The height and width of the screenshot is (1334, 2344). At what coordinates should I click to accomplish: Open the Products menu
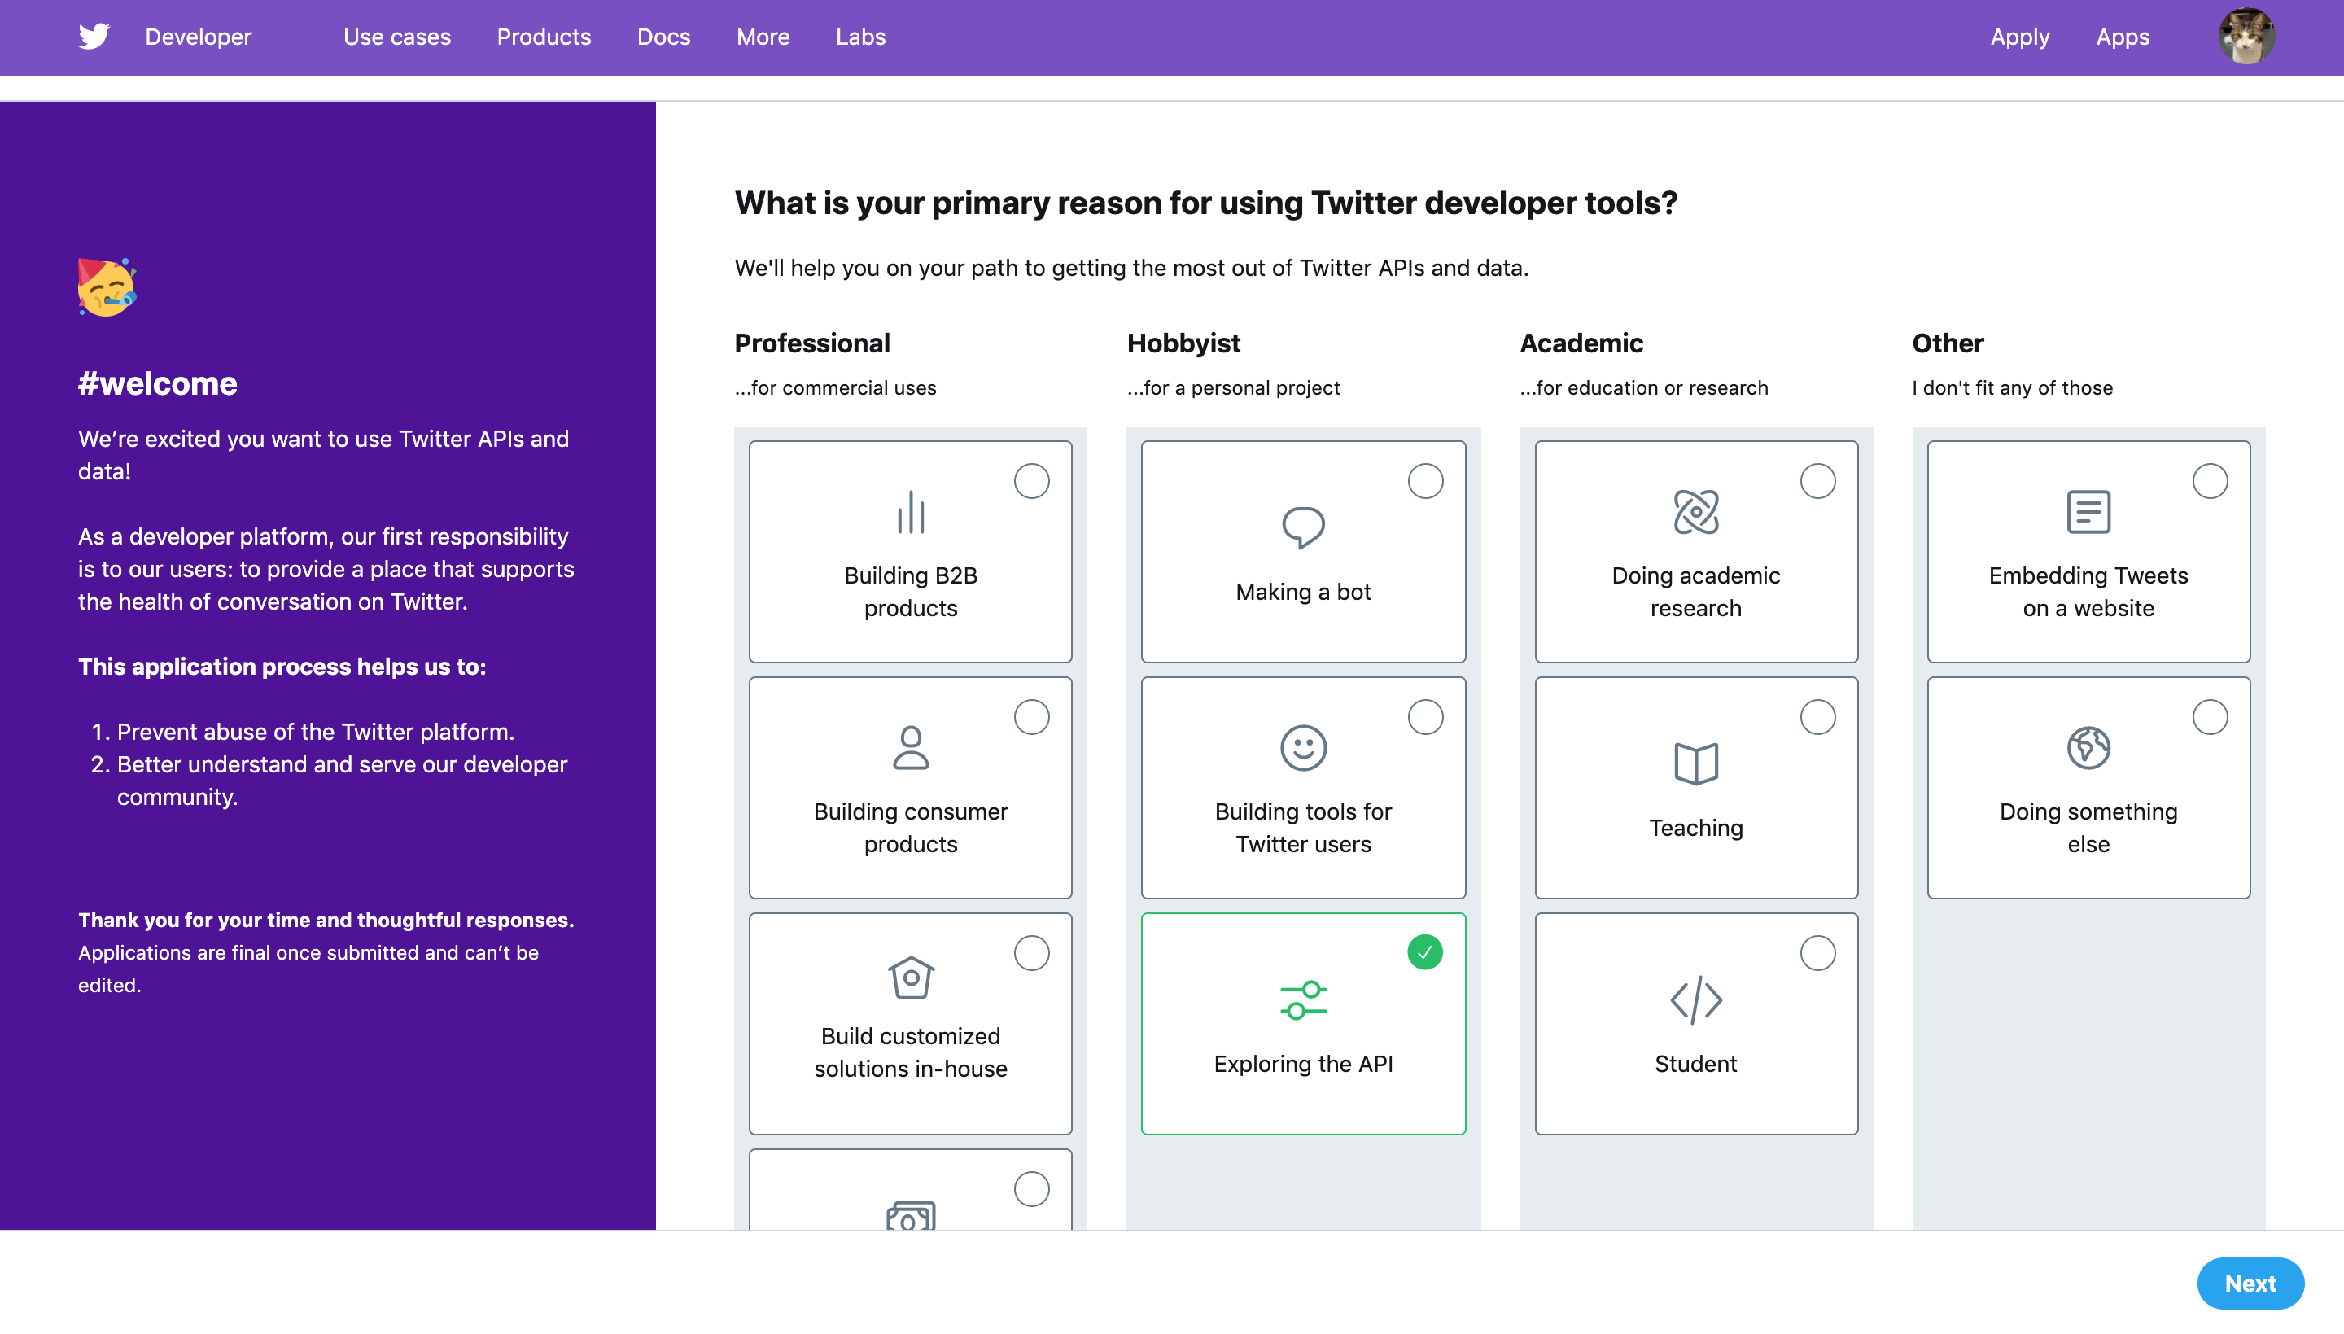[544, 37]
